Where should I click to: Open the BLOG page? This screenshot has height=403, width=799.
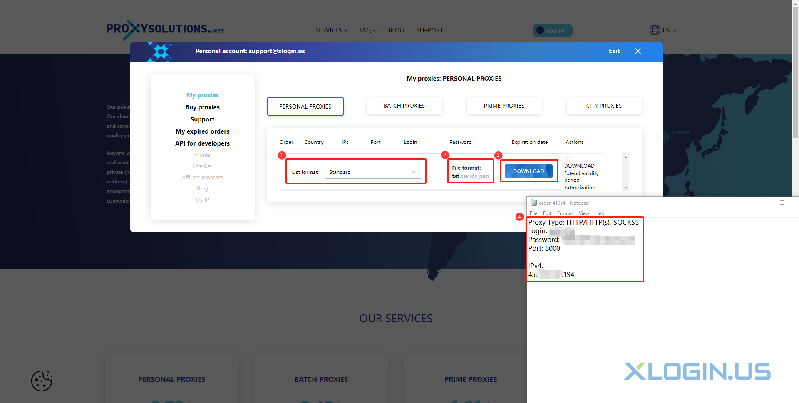(396, 30)
